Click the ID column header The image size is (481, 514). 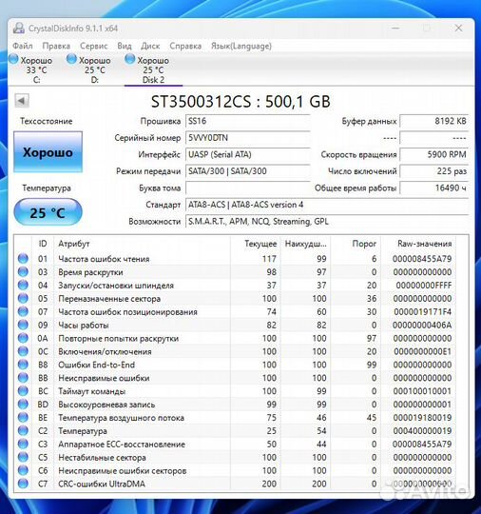tap(43, 244)
